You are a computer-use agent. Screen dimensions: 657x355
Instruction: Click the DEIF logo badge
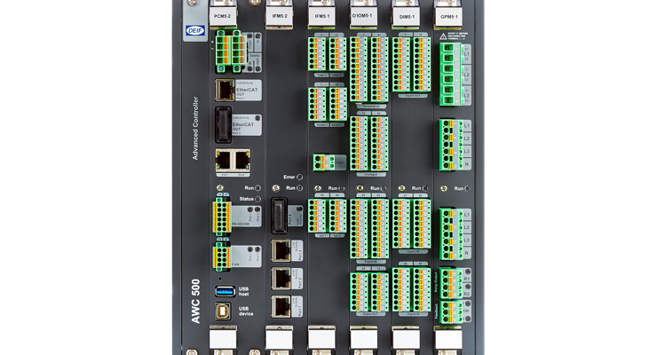[195, 29]
